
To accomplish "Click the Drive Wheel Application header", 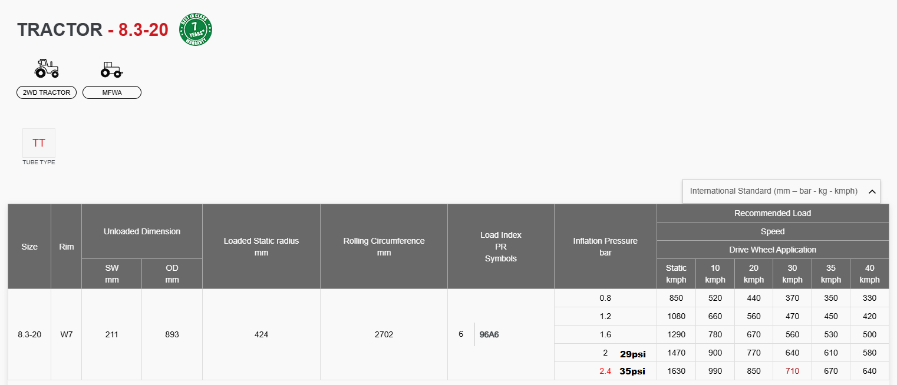I will 773,250.
